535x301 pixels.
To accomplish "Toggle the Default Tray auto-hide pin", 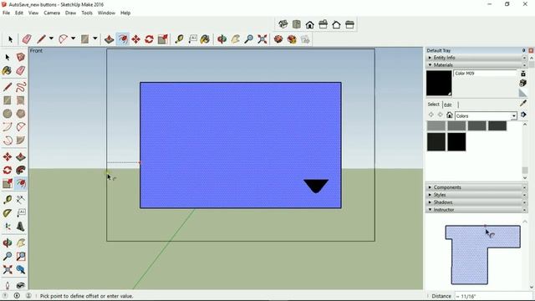I will [x=524, y=50].
